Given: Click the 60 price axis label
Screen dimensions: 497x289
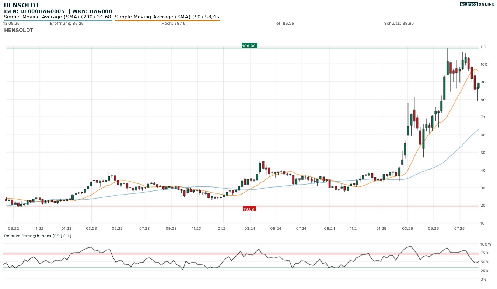Looking at the screenshot, I should click(x=483, y=135).
